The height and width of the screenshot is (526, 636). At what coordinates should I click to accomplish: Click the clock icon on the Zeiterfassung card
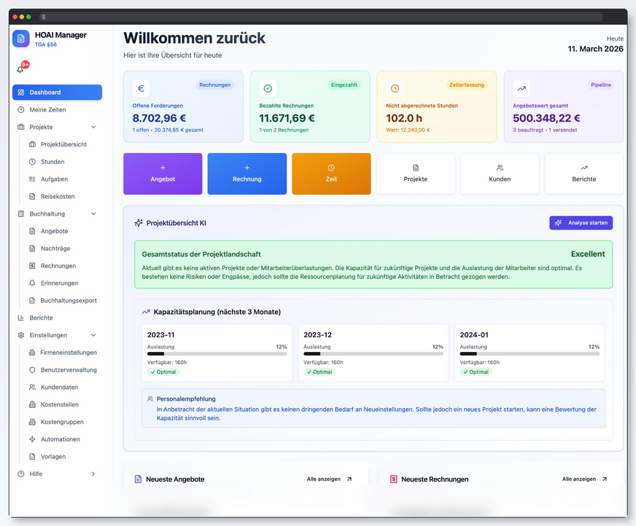pos(394,88)
